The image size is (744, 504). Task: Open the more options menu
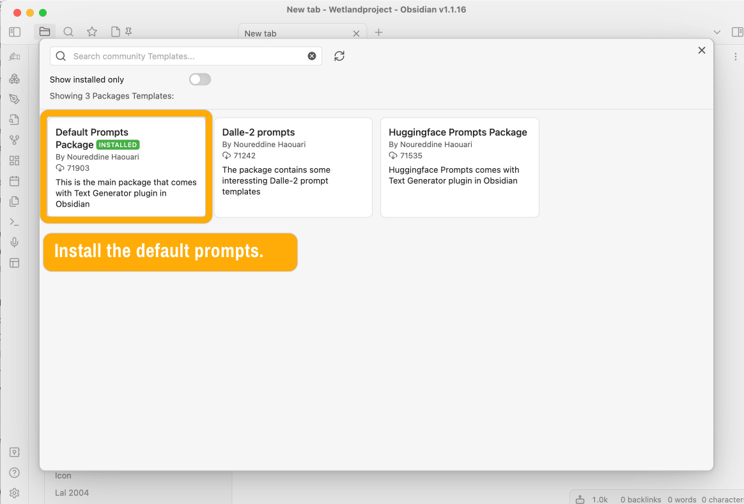point(736,57)
